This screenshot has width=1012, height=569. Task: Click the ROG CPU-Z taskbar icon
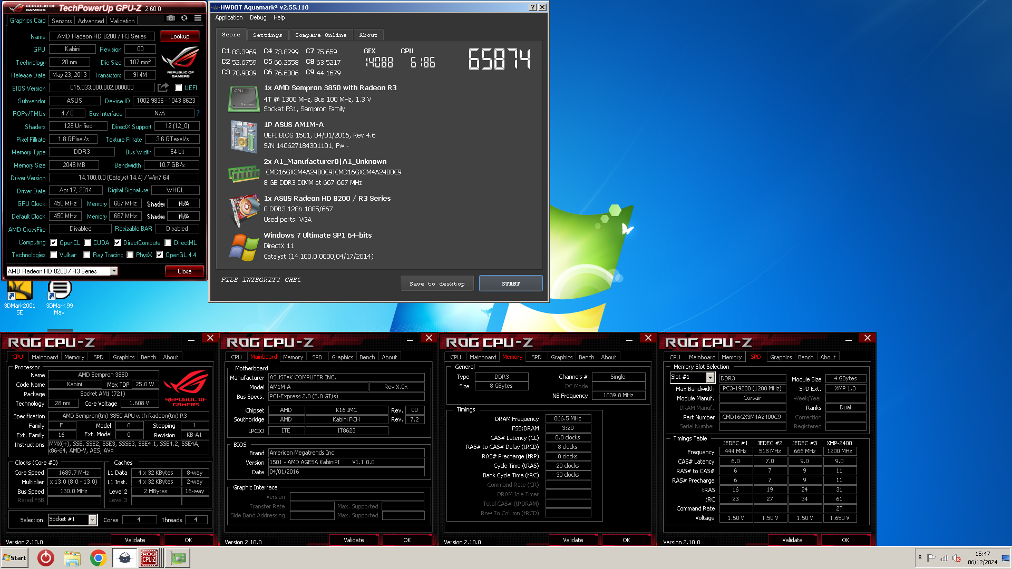(x=149, y=558)
